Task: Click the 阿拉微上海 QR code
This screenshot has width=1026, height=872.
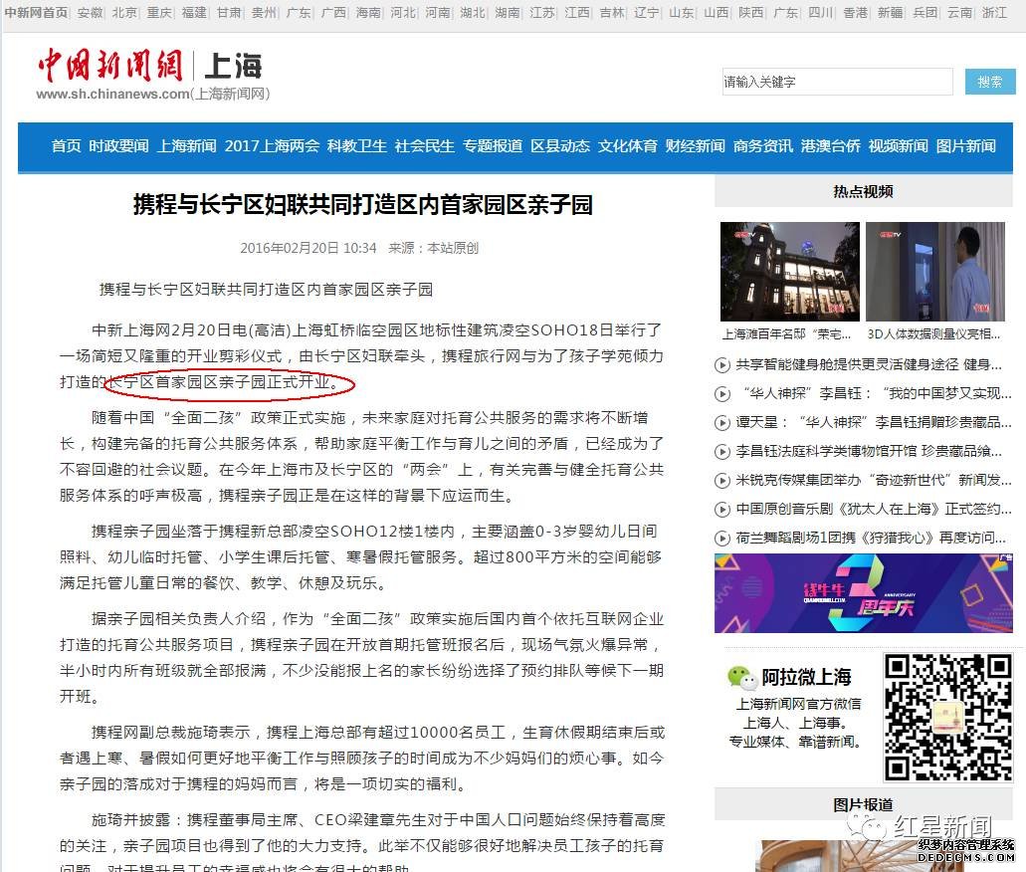Action: pyautogui.click(x=948, y=717)
